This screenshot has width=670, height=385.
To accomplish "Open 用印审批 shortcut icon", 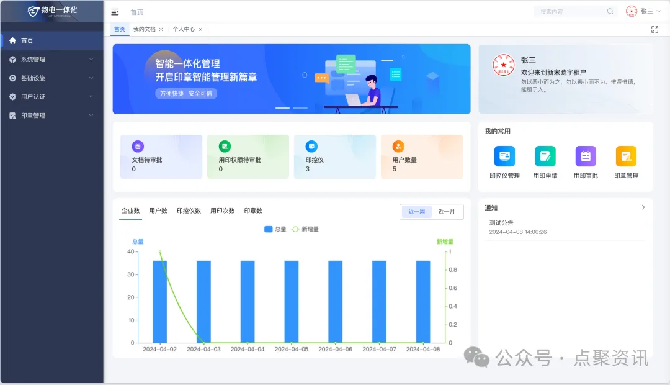I will tap(586, 156).
